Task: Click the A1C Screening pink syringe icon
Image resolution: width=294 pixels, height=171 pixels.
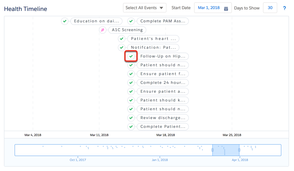Action: (x=103, y=30)
